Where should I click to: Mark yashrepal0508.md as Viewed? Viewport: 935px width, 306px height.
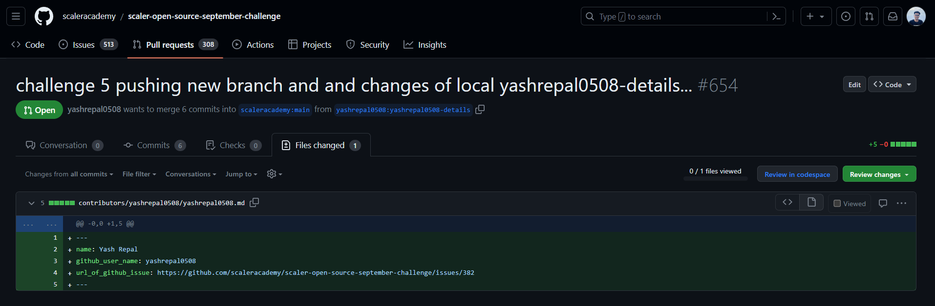(x=849, y=203)
